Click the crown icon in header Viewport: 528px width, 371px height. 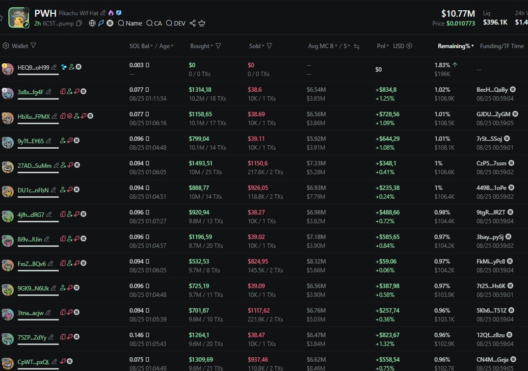coord(202,23)
